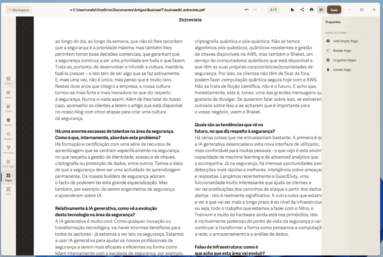Close the application window

(x=374, y=10)
